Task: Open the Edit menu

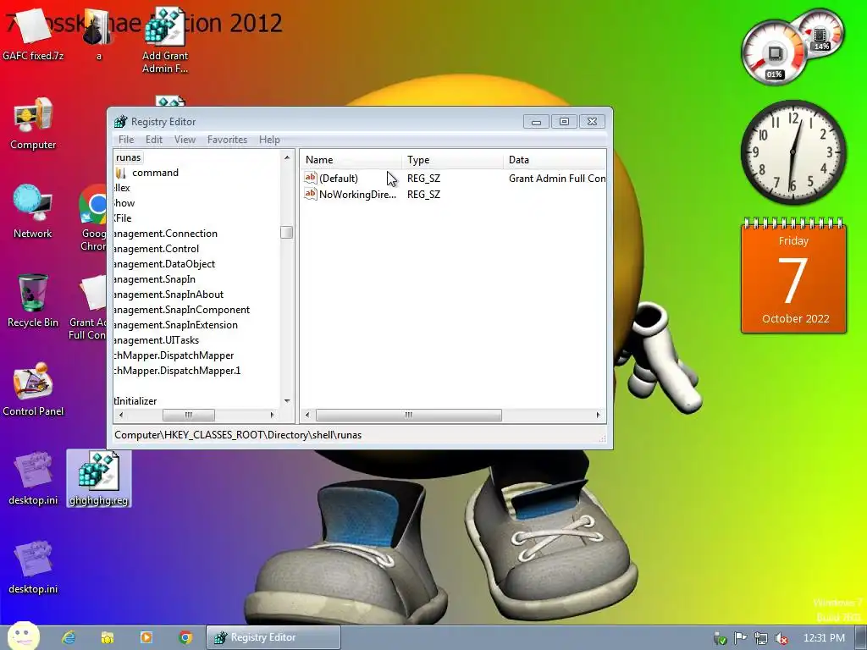Action: [154, 140]
